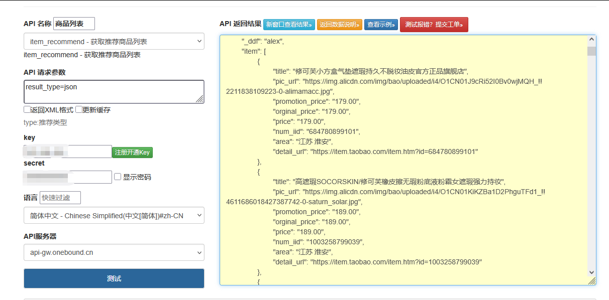Click the 测试报错？提交工单 button

(434, 24)
